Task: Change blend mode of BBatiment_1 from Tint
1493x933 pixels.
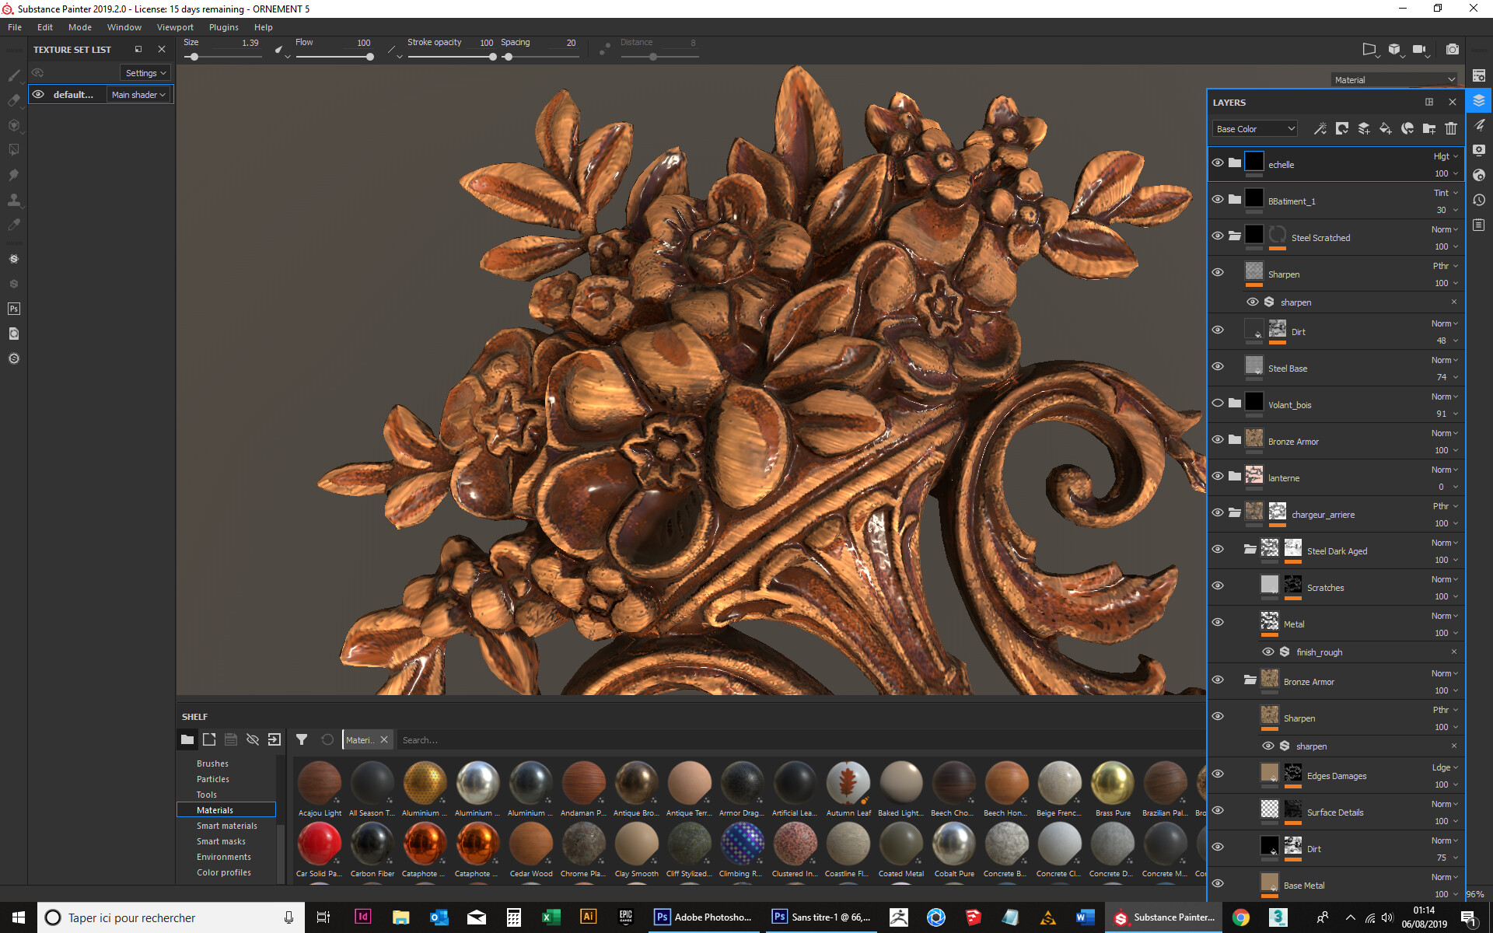Action: coord(1443,192)
